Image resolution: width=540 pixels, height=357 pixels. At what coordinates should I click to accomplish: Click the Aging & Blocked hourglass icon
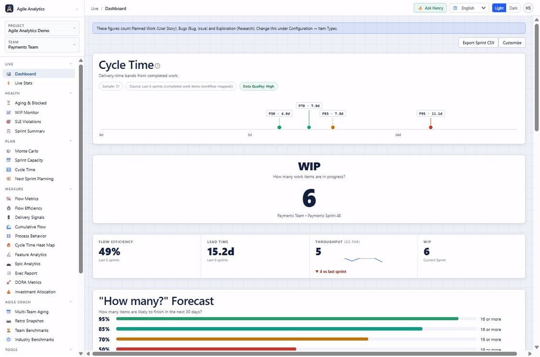(9, 103)
